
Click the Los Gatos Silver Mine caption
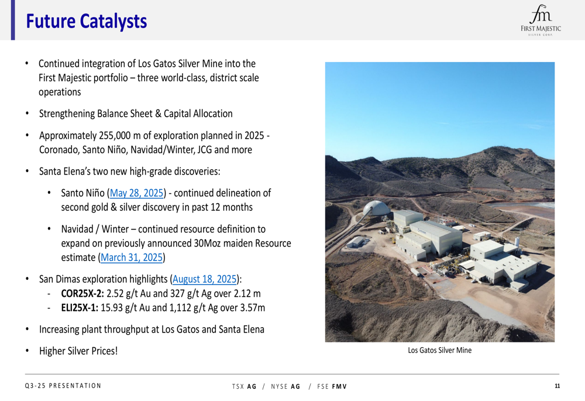click(439, 351)
